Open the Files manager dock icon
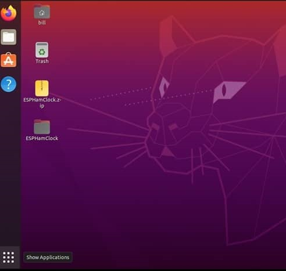 (9, 37)
